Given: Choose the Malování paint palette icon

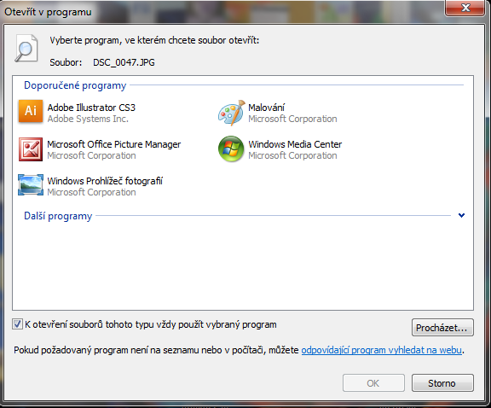Looking at the screenshot, I should tap(231, 113).
